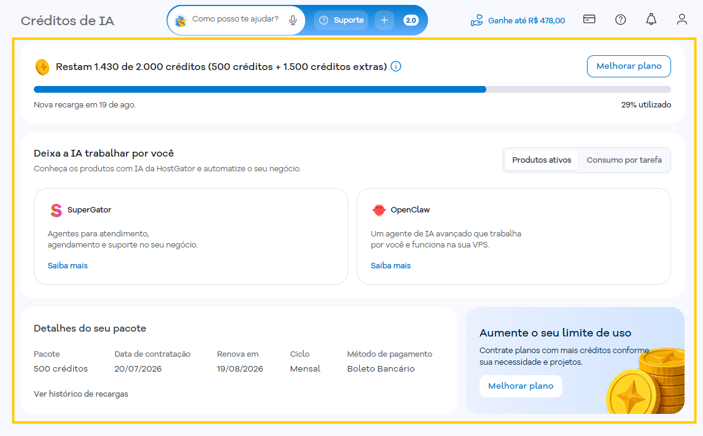Screen dimensions: 703x436
Task: Open the credit card billing icon
Action: pos(589,19)
